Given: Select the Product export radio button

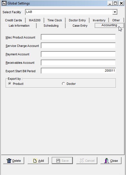Looking at the screenshot, I should coord(10,84).
